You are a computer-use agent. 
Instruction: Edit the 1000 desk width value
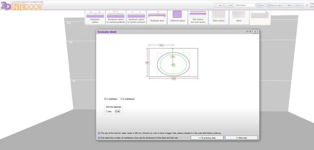[174, 79]
